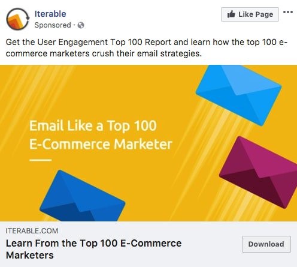297x267 pixels.
Task: Click the "E-Commerce Marketer" image text
Action: click(x=101, y=144)
